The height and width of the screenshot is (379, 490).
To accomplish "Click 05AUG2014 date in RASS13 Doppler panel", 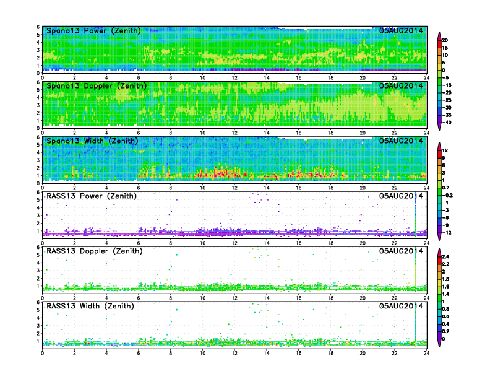I will (x=401, y=251).
